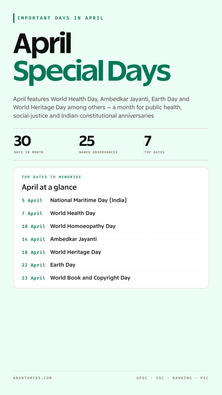Open the ANANTAMIAS.COM footer link
This screenshot has height=395, width=222.
tap(32, 378)
